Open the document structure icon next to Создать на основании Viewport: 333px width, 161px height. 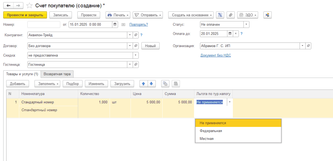point(220,15)
